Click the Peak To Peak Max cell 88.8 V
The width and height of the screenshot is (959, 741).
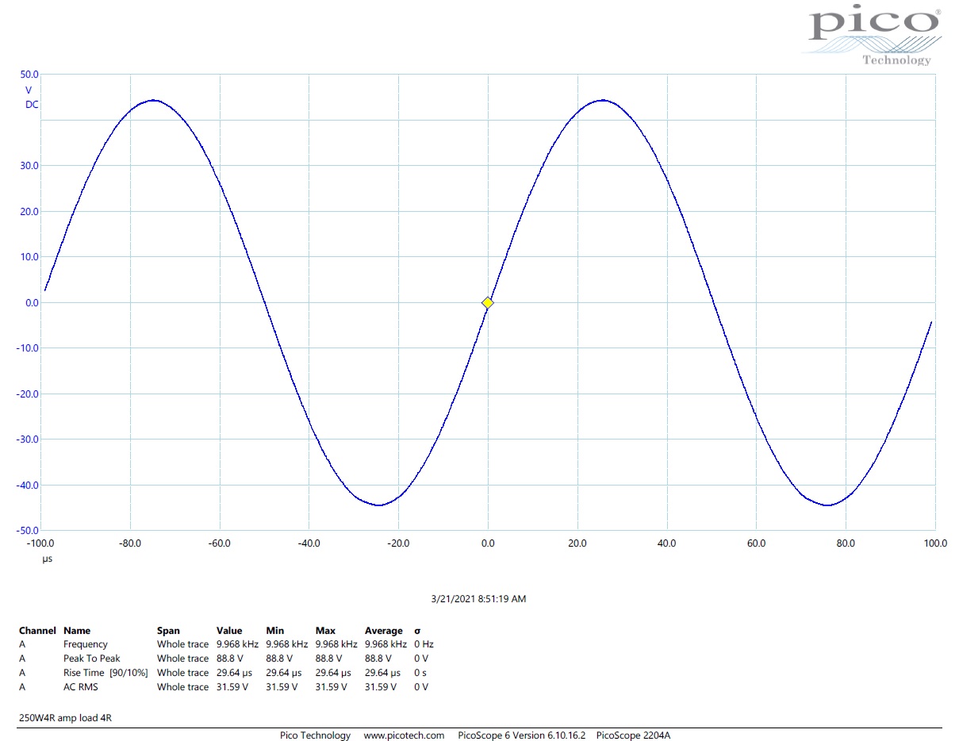coord(328,658)
